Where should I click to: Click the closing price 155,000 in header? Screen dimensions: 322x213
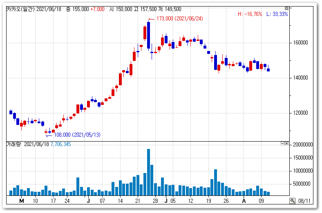pos(80,9)
